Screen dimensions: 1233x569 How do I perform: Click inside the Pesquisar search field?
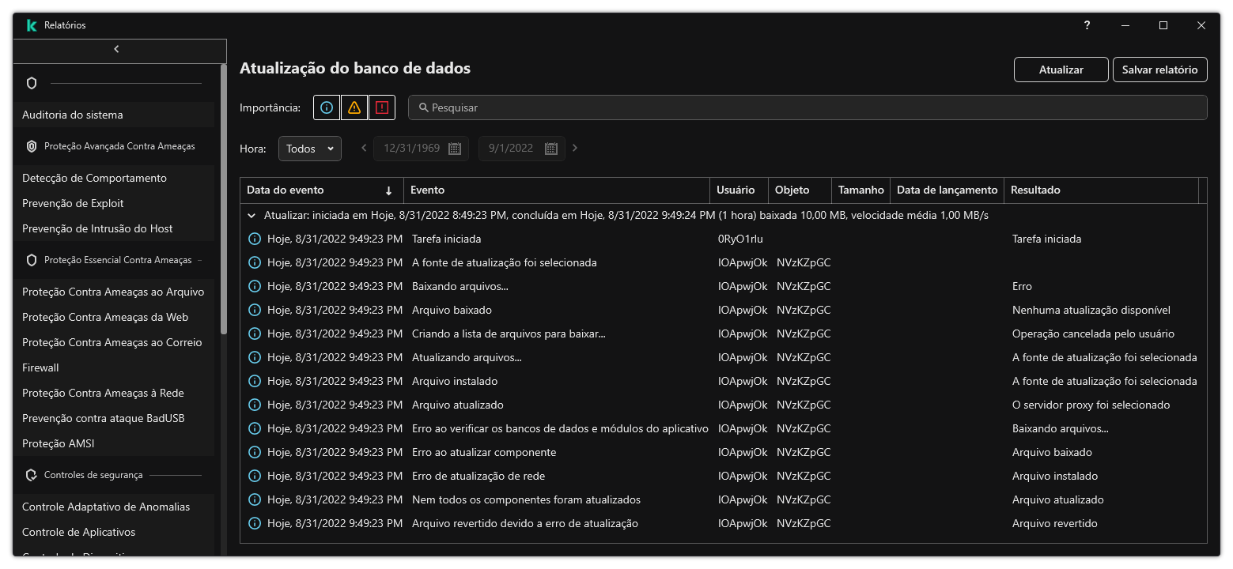(807, 107)
